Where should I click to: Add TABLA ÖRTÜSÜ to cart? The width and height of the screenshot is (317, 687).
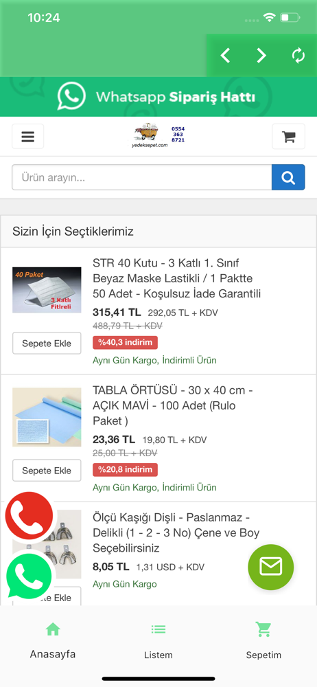click(47, 471)
